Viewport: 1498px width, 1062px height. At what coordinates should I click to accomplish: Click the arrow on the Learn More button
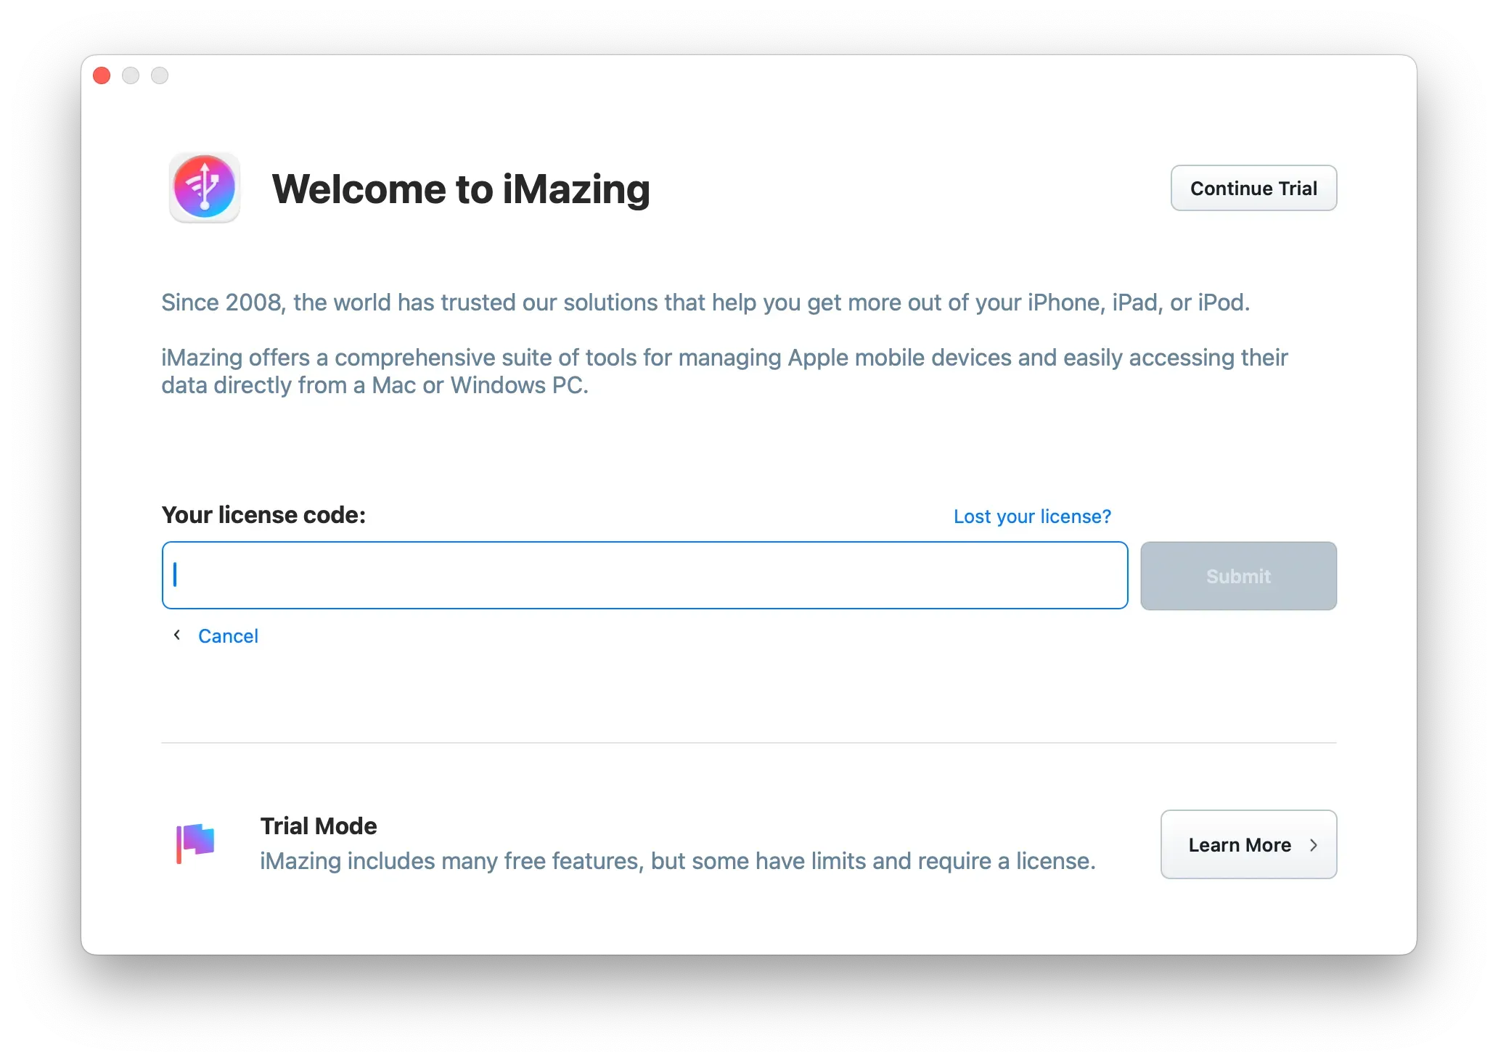pyautogui.click(x=1314, y=844)
